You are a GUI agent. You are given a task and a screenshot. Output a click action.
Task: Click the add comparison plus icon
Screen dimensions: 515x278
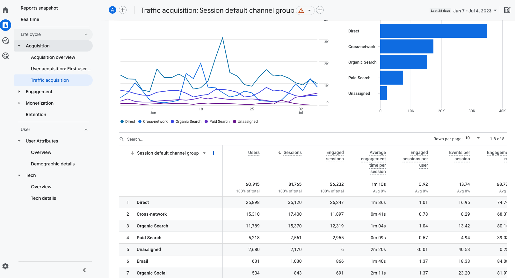pos(123,10)
